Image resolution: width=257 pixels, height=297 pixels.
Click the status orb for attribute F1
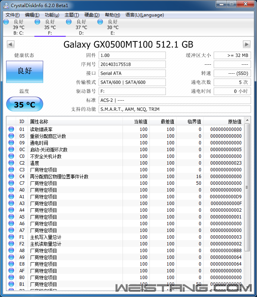pyautogui.click(x=11, y=237)
